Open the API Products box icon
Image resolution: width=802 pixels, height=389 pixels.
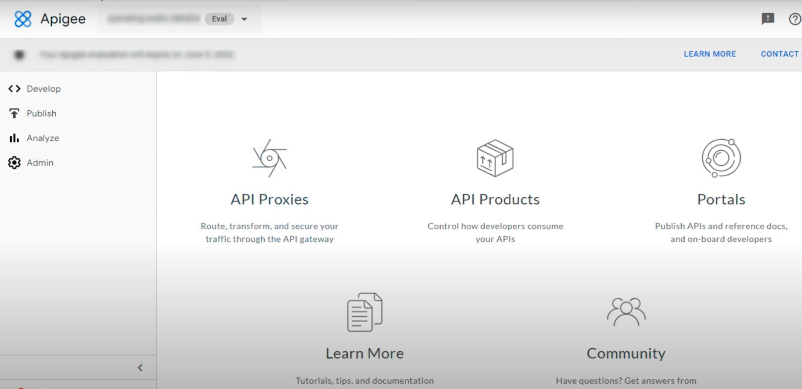coord(495,158)
